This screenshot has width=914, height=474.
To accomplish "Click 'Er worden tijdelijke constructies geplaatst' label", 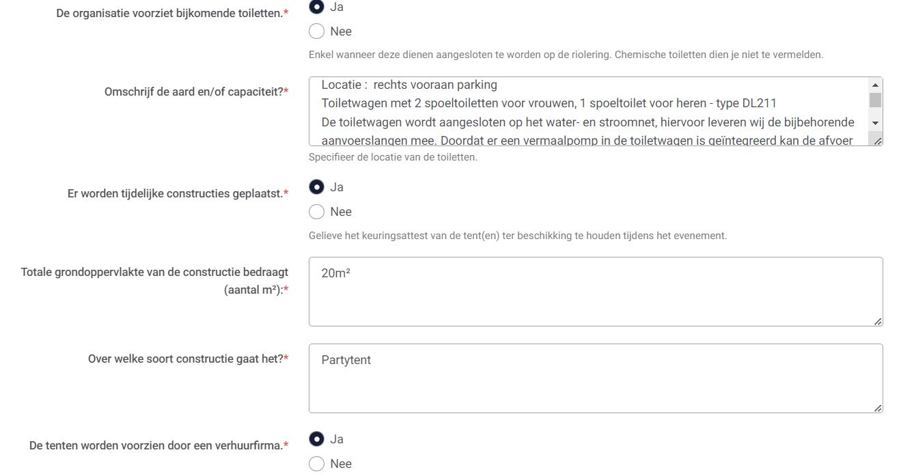I will pyautogui.click(x=175, y=193).
